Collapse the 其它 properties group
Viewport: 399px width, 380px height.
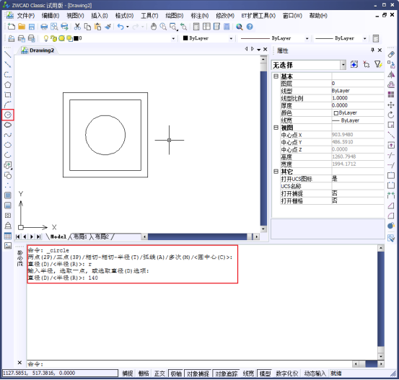click(x=276, y=172)
